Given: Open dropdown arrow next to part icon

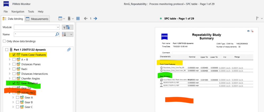Looking at the screenshot, I should 73,19.
